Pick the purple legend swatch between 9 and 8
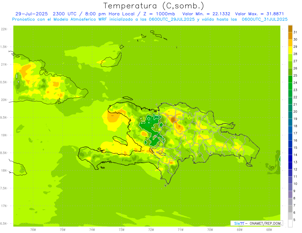Screen dimensions: 302x233 tap(290, 195)
